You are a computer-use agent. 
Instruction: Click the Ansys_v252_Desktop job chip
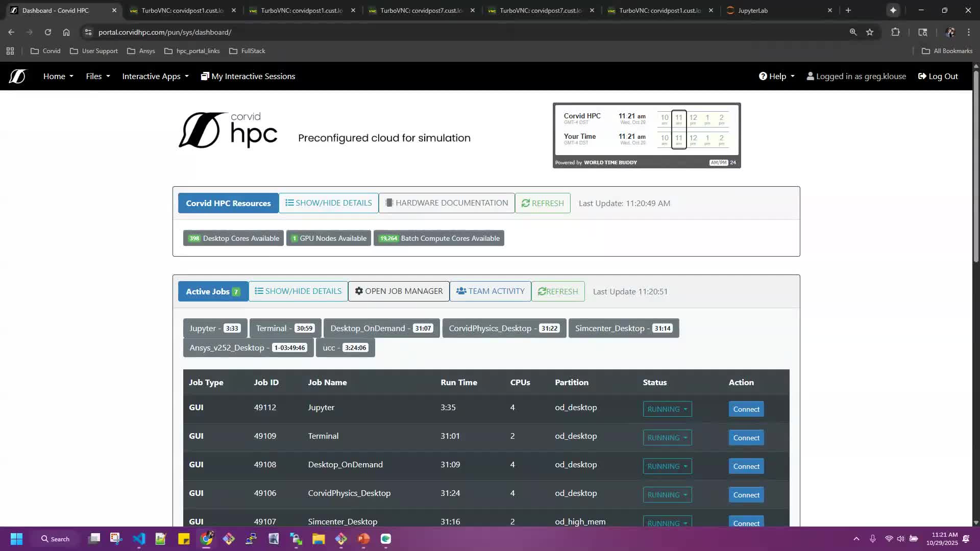pos(248,348)
